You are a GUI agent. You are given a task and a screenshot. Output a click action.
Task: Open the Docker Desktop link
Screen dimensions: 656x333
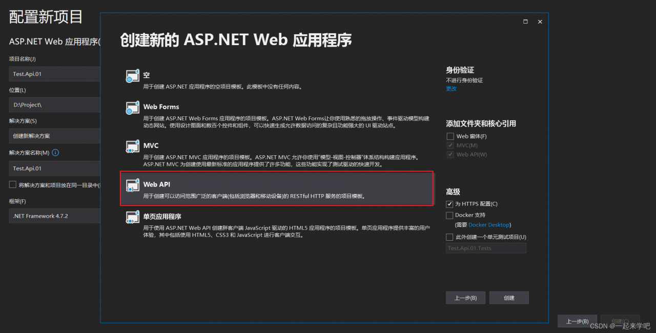(489, 225)
